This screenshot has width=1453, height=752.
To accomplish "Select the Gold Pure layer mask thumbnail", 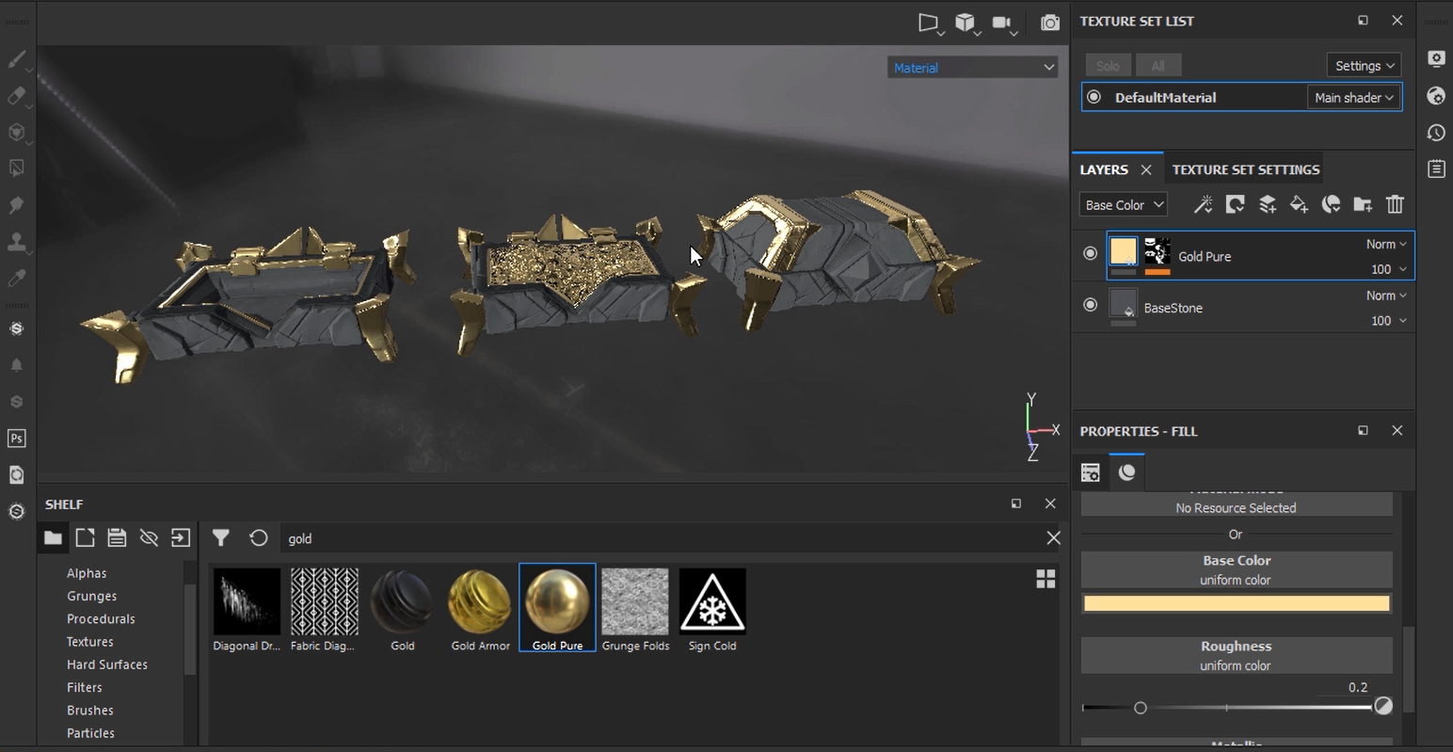I will 1158,252.
